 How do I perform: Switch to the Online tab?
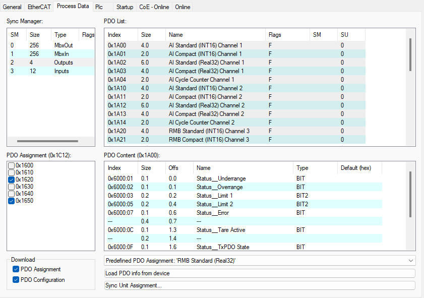coord(182,7)
